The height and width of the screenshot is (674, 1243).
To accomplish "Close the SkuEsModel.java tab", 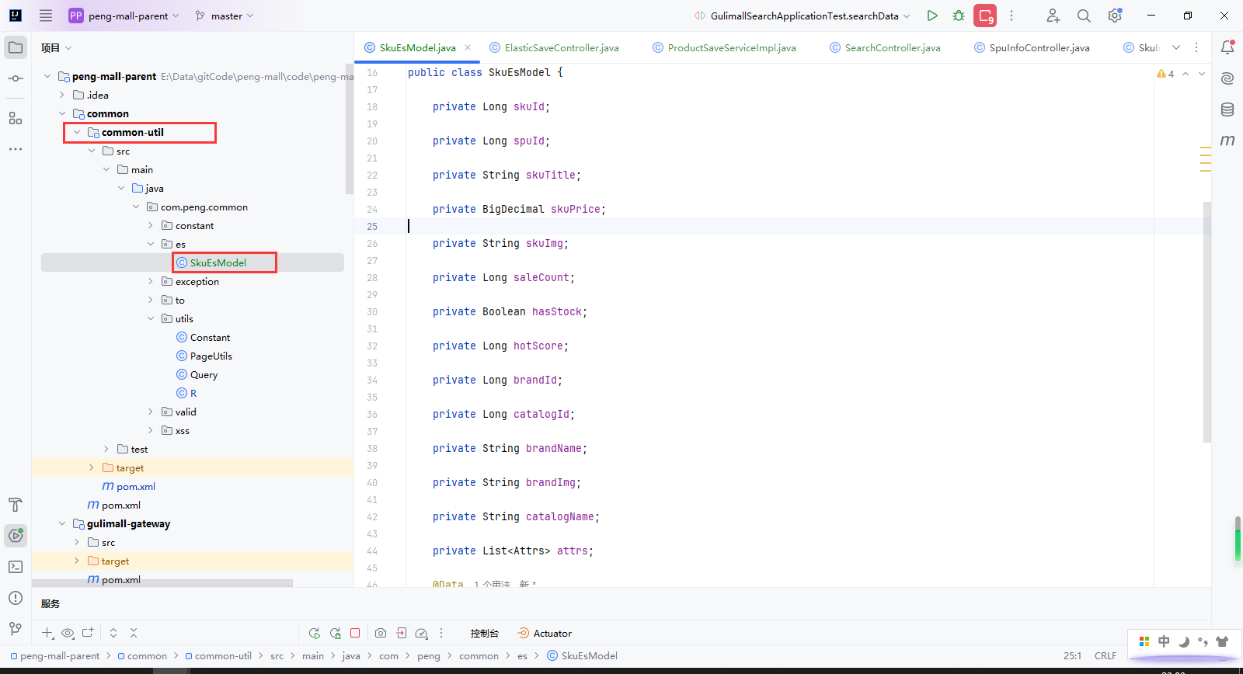I will click(x=468, y=47).
